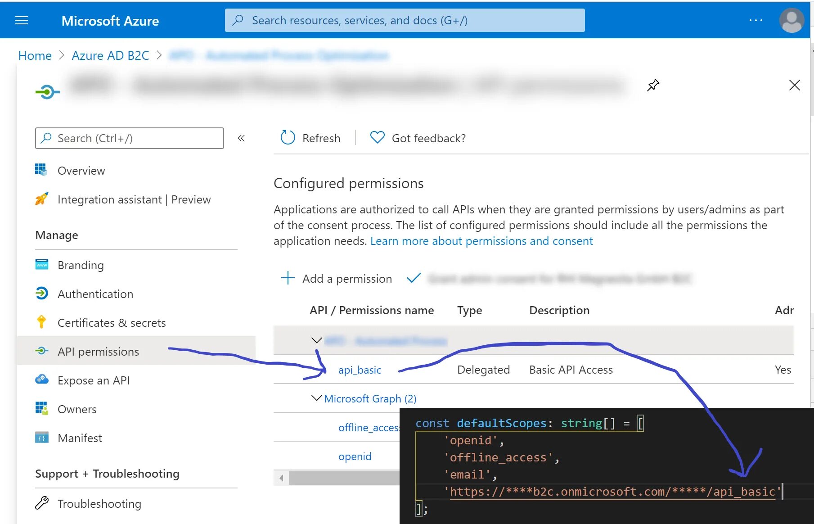
Task: Click the plus icon to add permission
Action: 288,278
